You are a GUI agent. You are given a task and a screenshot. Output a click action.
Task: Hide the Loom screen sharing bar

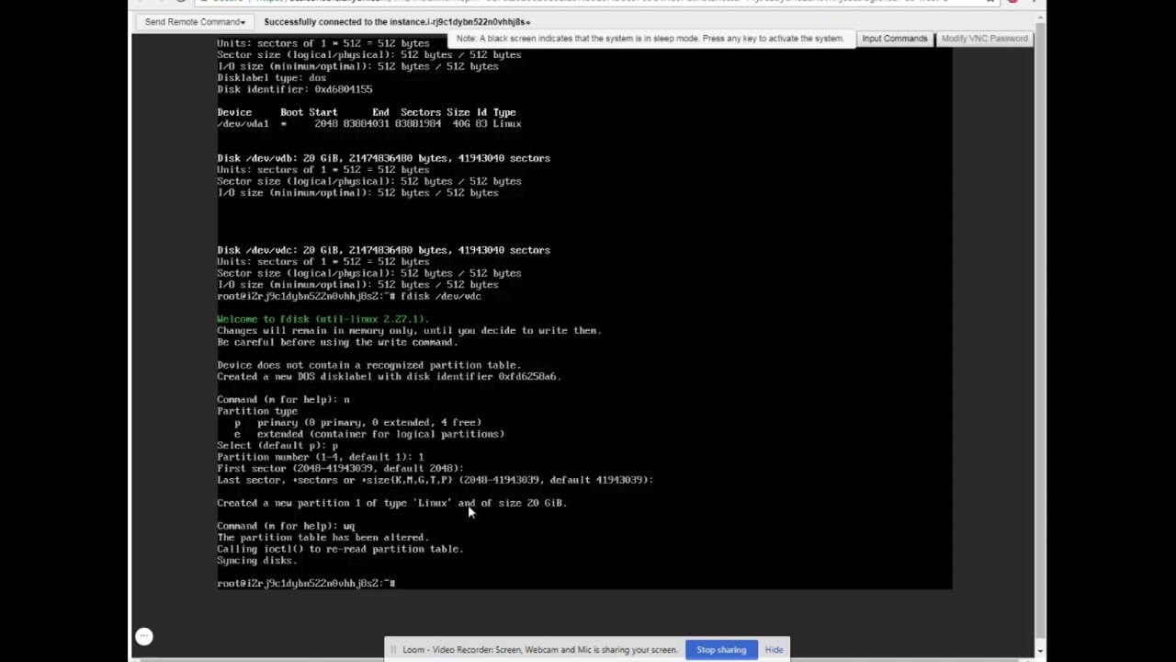[774, 650]
